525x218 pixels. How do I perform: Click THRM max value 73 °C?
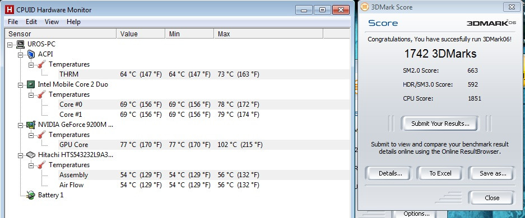coord(238,74)
